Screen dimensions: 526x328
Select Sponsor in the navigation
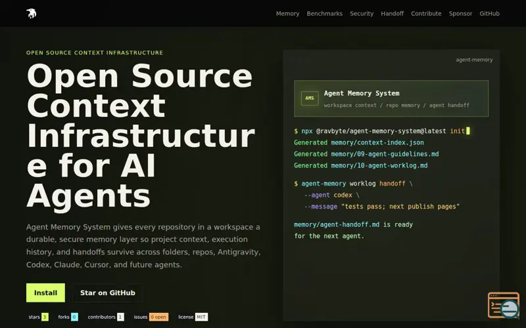point(460,14)
